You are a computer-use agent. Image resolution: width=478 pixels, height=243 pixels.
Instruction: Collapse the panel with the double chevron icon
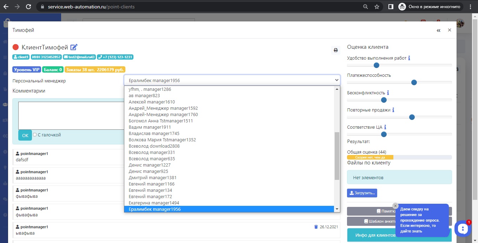pyautogui.click(x=438, y=31)
